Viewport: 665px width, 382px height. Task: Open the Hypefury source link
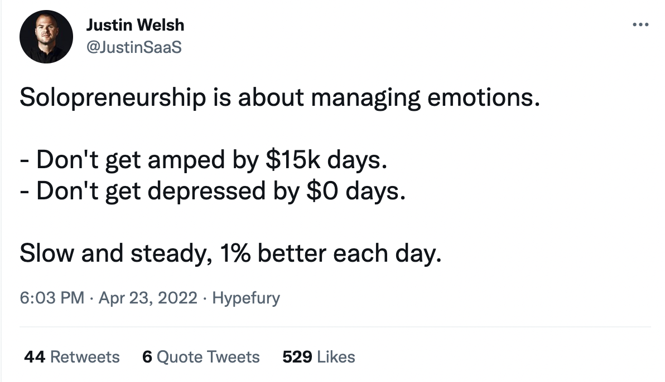point(246,298)
